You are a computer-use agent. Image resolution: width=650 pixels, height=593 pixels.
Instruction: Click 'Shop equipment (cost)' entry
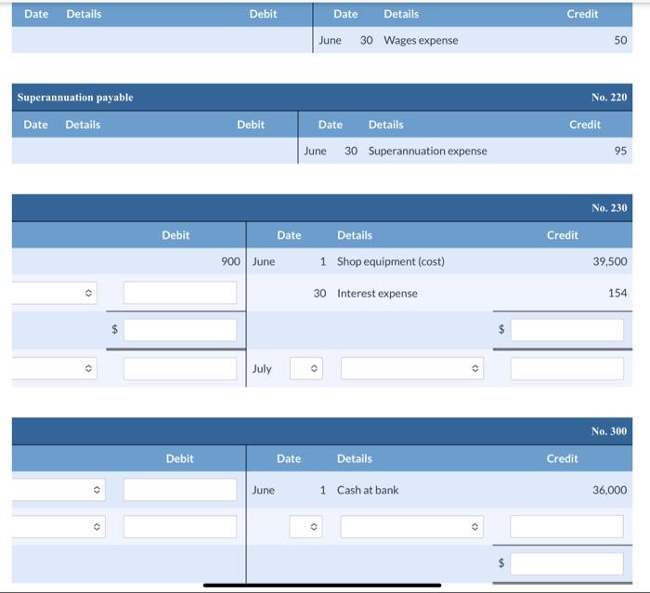click(x=391, y=261)
